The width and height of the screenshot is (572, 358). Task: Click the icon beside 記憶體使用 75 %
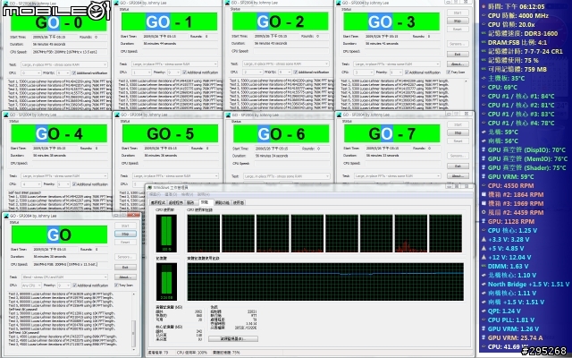click(x=484, y=60)
